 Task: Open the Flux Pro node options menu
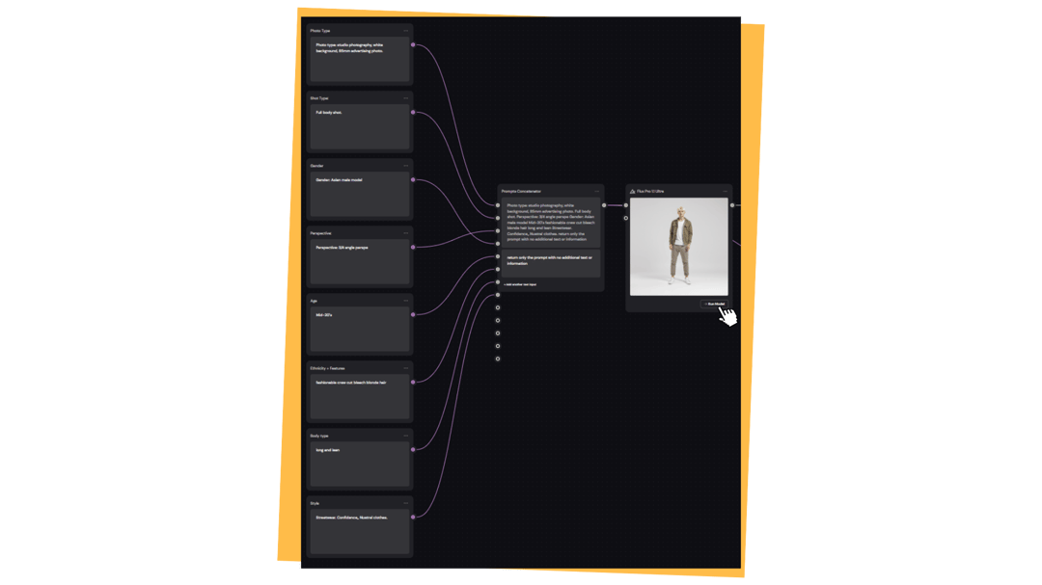[725, 191]
